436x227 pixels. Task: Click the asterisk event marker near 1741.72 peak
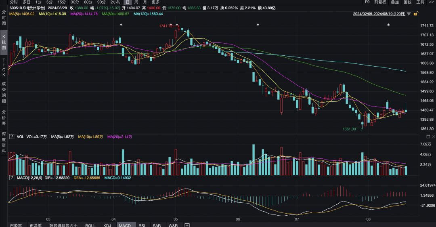pos(171,25)
